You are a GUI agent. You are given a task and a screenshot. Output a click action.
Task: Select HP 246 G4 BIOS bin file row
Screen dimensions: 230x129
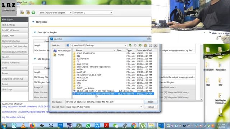pos(113,94)
